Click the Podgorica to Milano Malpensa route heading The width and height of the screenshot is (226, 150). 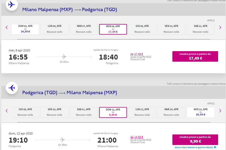click(70, 93)
